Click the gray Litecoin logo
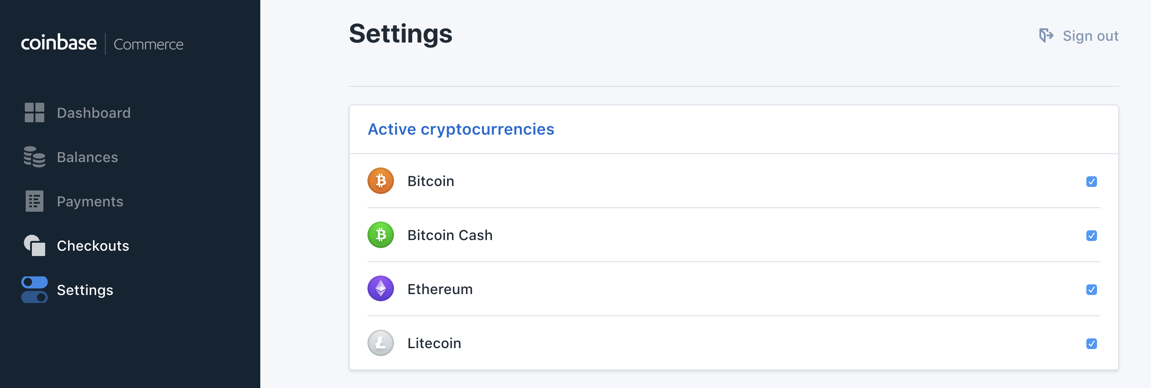This screenshot has width=1151, height=388. coord(380,342)
